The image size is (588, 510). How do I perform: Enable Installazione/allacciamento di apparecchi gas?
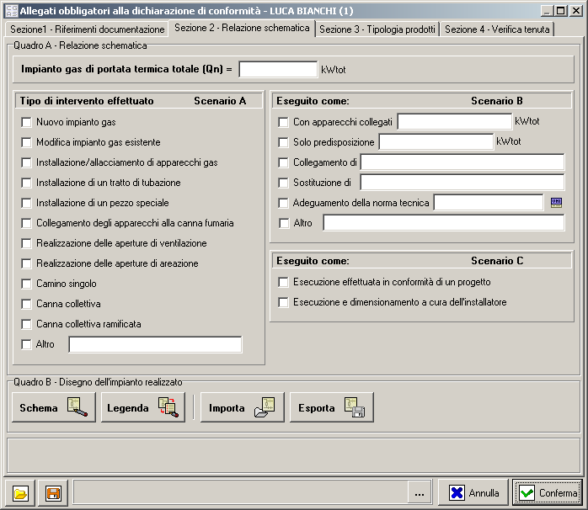26,162
